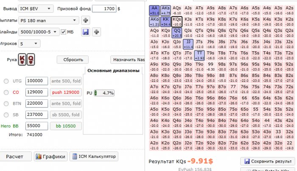This screenshot has height=171, width=297.
Task: Click the Расчет button
Action: pos(15,157)
